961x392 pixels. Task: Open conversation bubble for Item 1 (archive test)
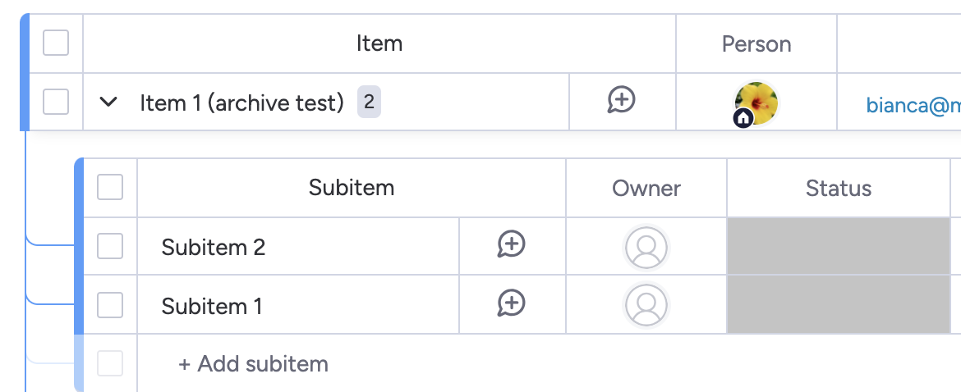tap(622, 100)
